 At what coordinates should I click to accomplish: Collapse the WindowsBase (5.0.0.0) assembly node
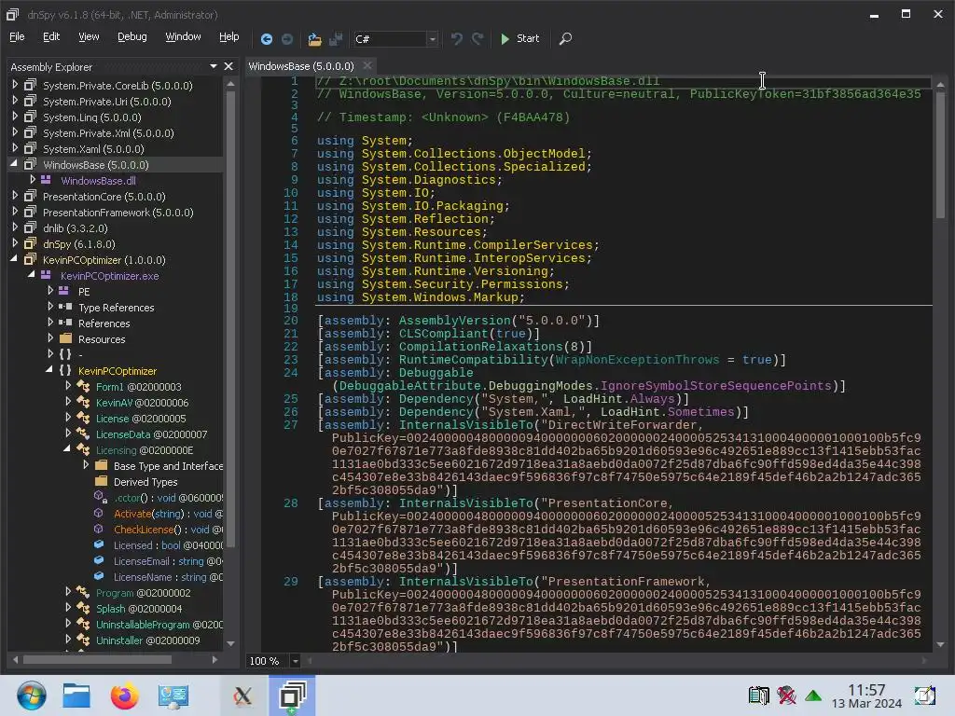tap(14, 164)
